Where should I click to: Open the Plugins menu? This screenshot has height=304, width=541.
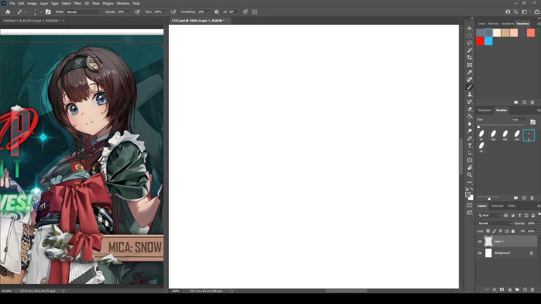click(108, 3)
